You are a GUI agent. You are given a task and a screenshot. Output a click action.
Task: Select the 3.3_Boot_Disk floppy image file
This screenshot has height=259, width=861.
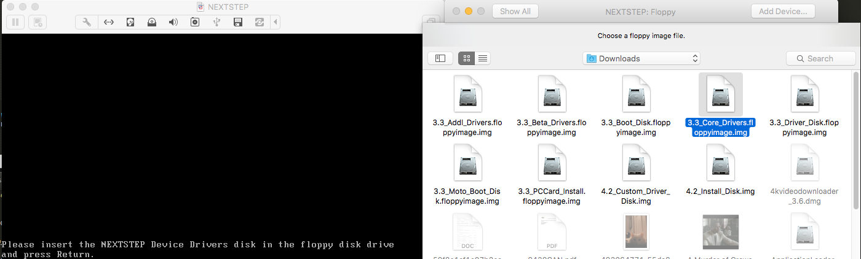[637, 93]
